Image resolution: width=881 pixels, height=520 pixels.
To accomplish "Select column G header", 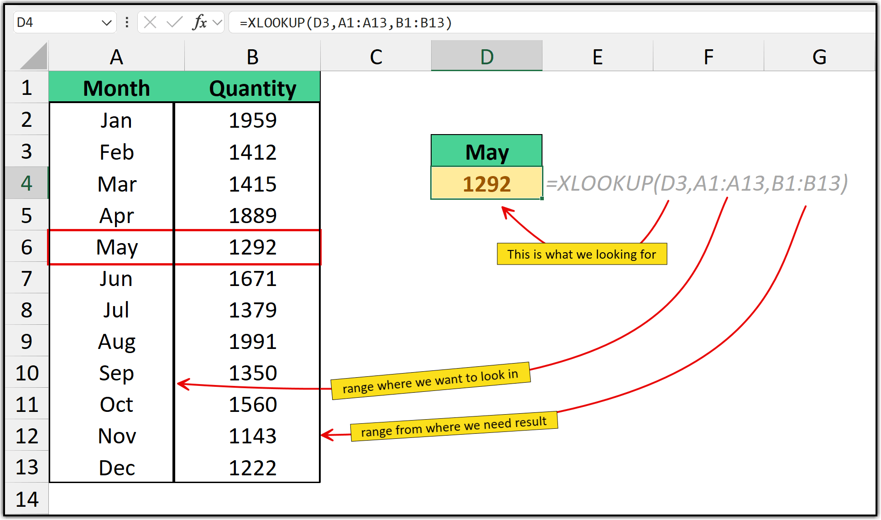I will [x=819, y=57].
